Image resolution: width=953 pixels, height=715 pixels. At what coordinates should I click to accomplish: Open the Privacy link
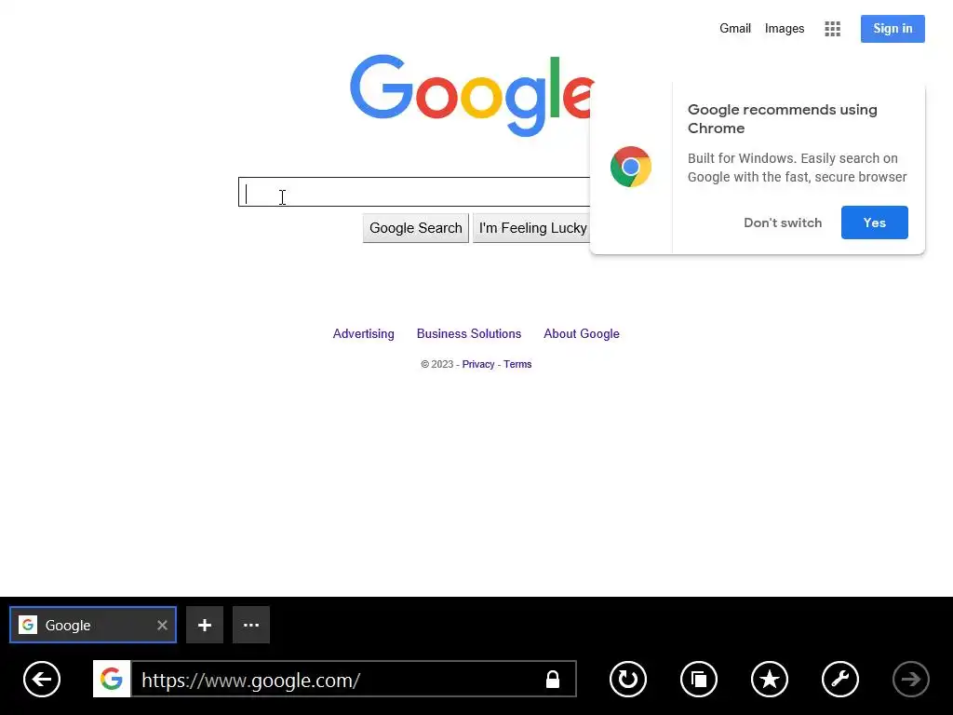click(478, 364)
